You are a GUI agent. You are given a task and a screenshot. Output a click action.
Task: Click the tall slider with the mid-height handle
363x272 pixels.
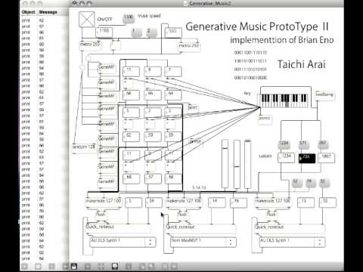point(237,165)
